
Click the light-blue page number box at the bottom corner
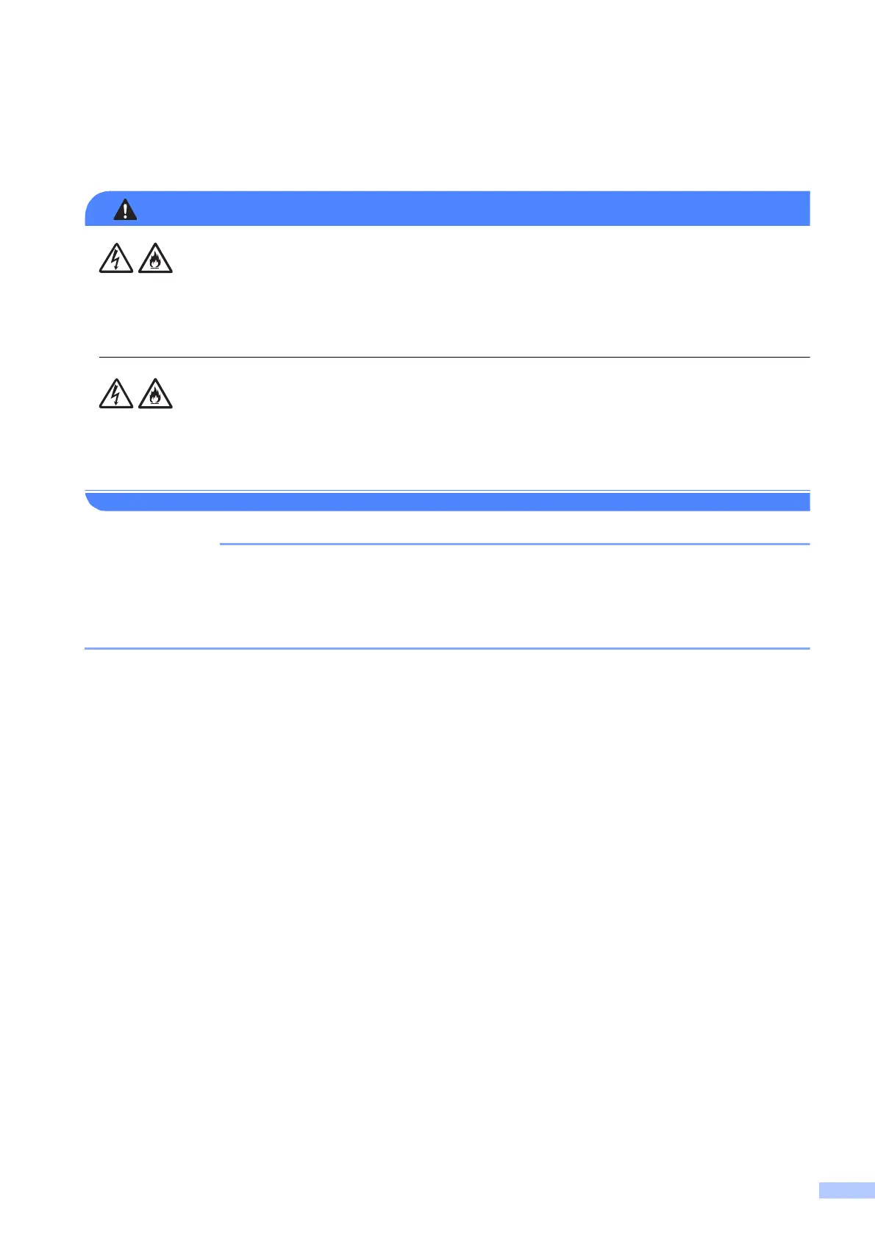[x=846, y=1211]
